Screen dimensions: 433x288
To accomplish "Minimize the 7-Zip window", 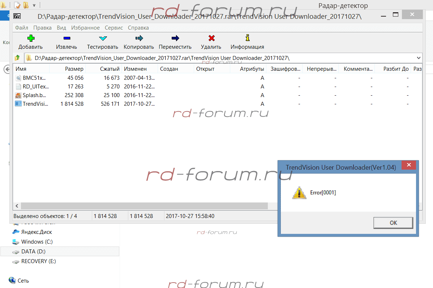I will point(383,16).
